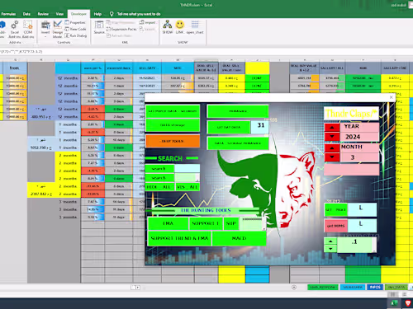Click the orange DEEP TOOLS button
The image size is (413, 309).
click(173, 141)
